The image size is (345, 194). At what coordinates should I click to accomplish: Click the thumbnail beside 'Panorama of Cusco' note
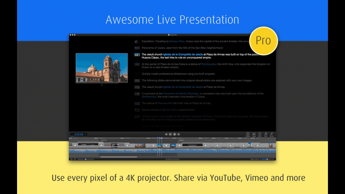click(137, 48)
